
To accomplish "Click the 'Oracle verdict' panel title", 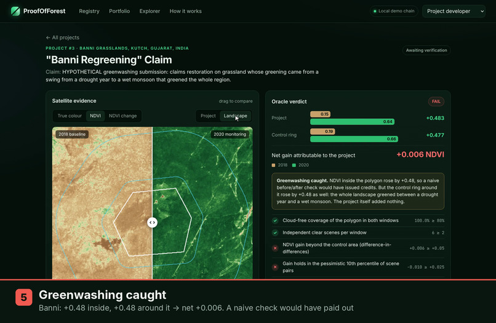I will 289,102.
